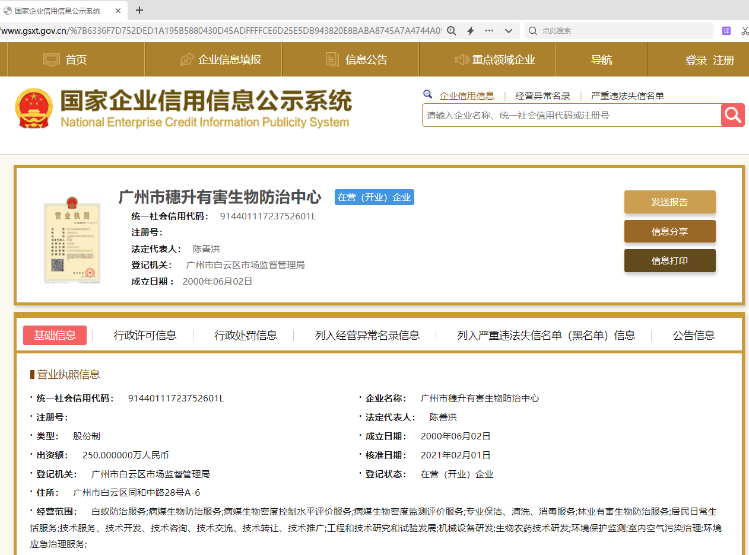
Task: Click 广州市白云区市场监督管理局 in the header card
Action: 246,264
